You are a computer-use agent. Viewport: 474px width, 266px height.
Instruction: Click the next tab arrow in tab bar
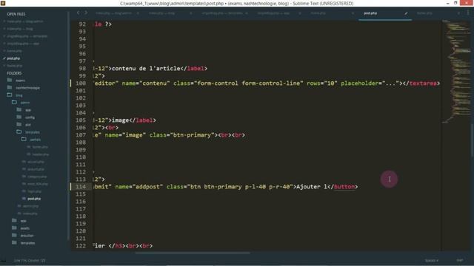point(86,13)
